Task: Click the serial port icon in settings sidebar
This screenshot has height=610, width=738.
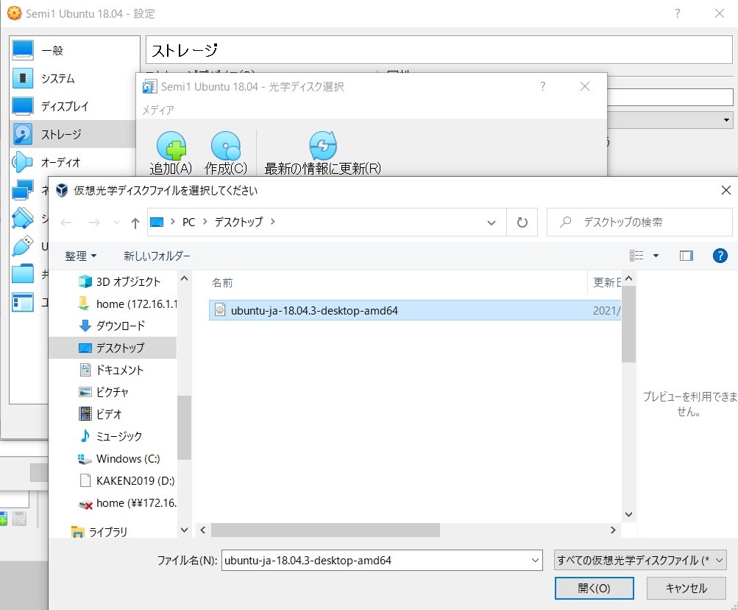Action: coord(23,218)
